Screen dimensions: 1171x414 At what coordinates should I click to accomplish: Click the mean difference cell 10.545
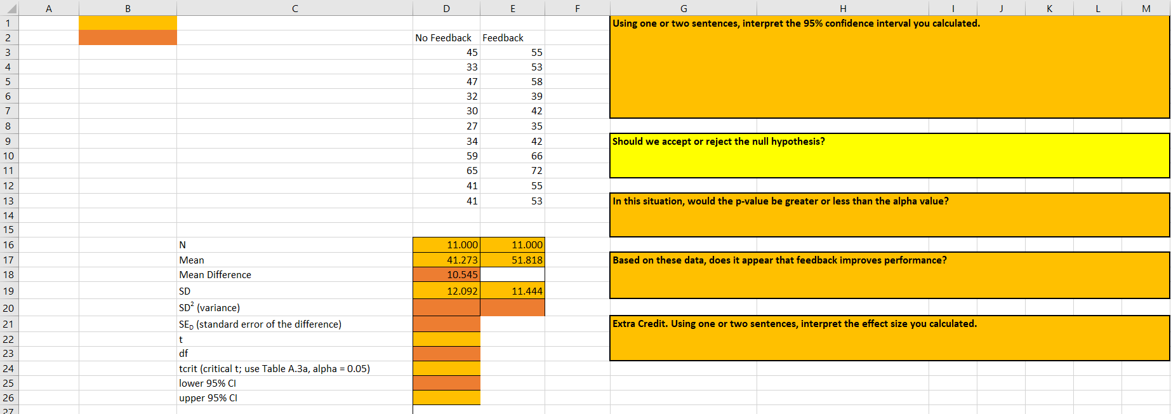click(x=446, y=274)
